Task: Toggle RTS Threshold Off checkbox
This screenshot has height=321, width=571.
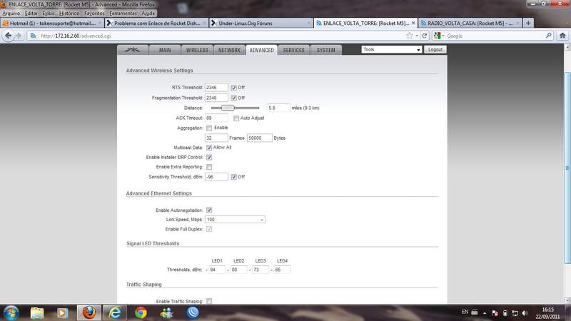Action: (234, 88)
